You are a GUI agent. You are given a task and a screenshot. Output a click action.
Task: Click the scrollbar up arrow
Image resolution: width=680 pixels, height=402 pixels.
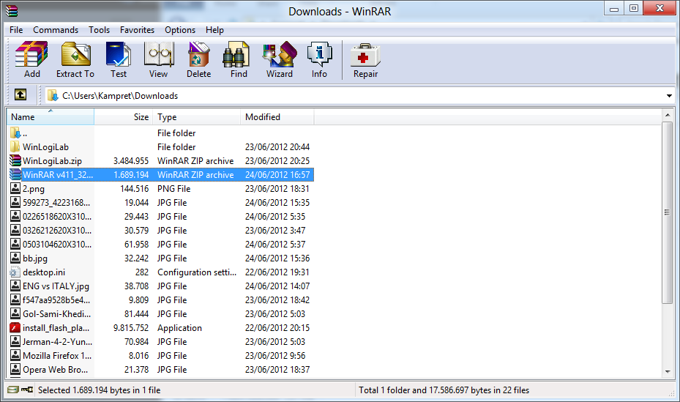tap(668, 115)
